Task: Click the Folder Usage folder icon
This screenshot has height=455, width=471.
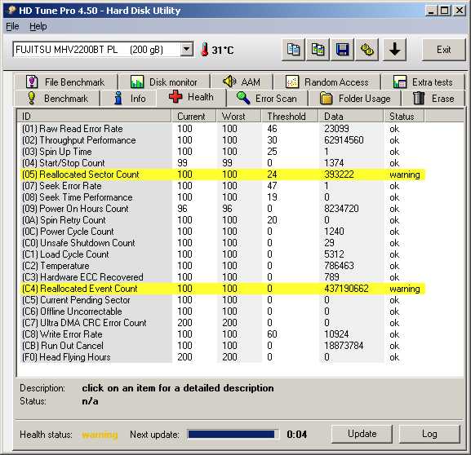Action: click(x=327, y=98)
